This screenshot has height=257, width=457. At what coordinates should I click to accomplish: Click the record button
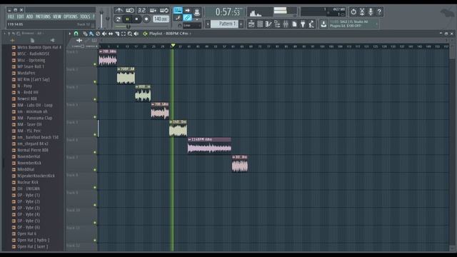tap(146, 19)
